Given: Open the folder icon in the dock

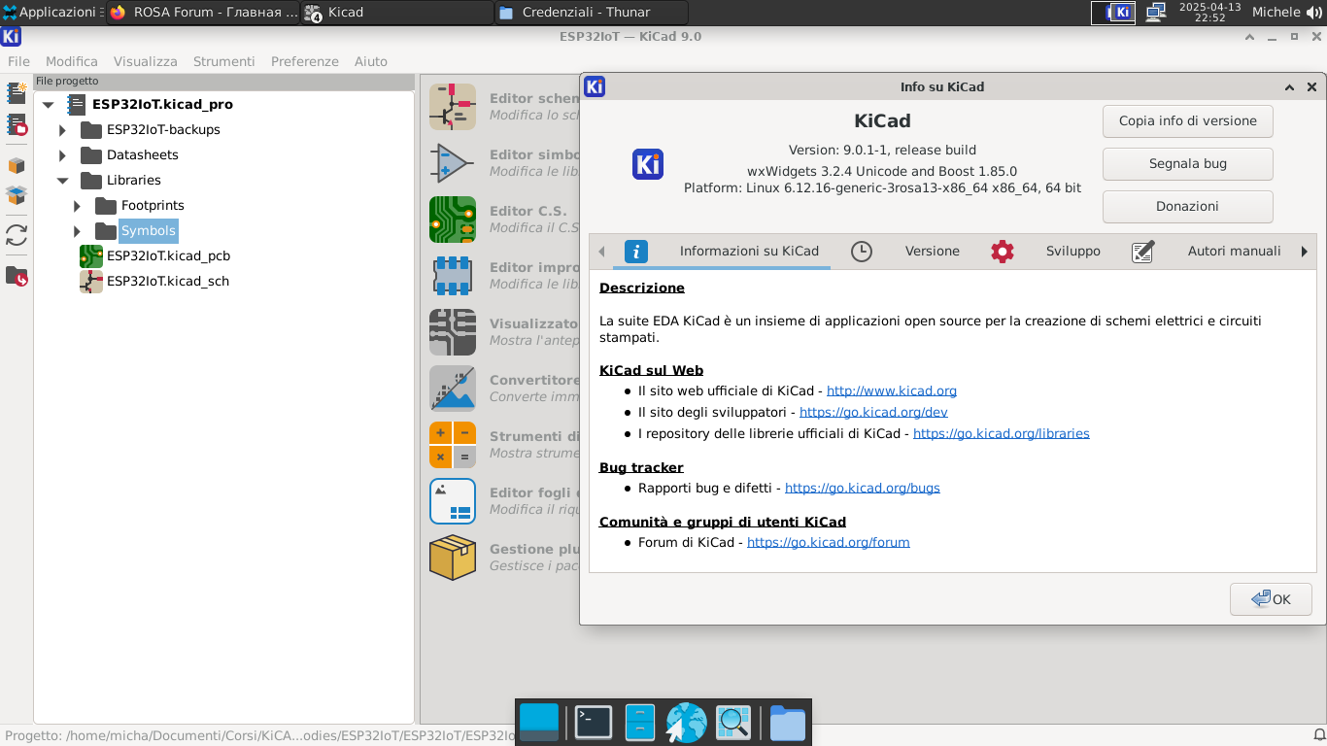Looking at the screenshot, I should pyautogui.click(x=788, y=723).
